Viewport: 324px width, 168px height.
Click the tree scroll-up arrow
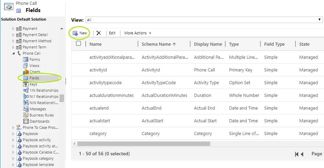(62, 29)
